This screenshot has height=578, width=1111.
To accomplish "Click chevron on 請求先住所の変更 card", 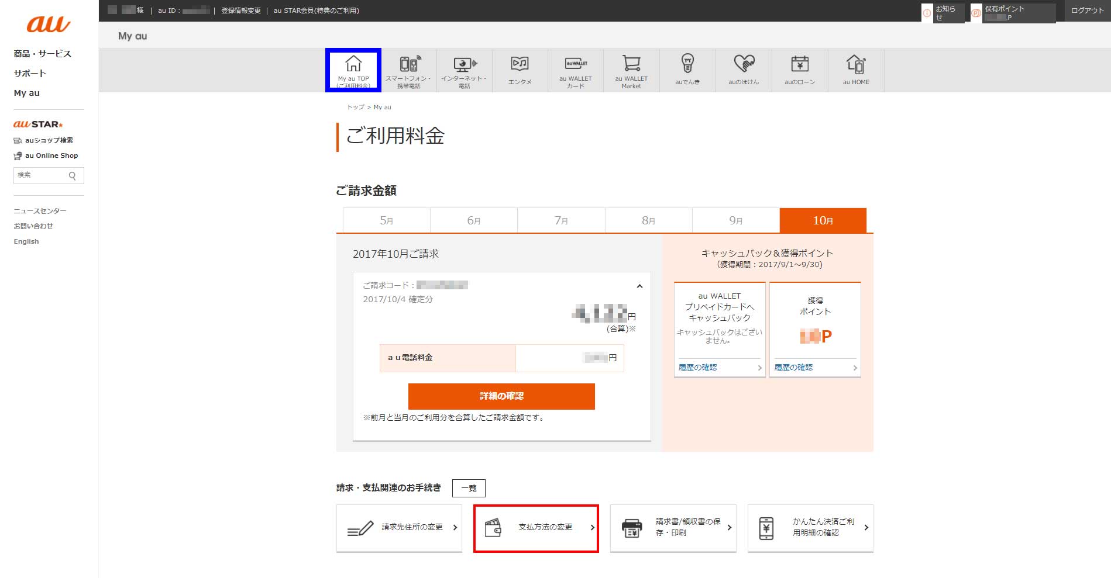I will click(x=455, y=527).
